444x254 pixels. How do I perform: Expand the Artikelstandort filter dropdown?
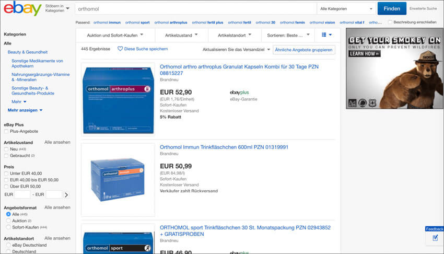click(235, 35)
